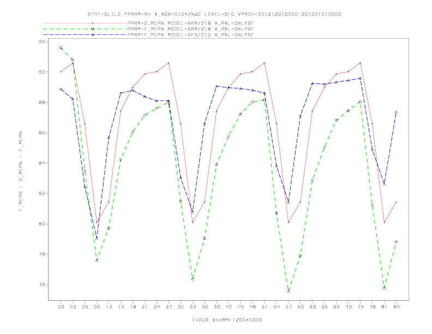432x334 pixels.
Task: Click y-axis tick label '80'
Action: point(41,224)
